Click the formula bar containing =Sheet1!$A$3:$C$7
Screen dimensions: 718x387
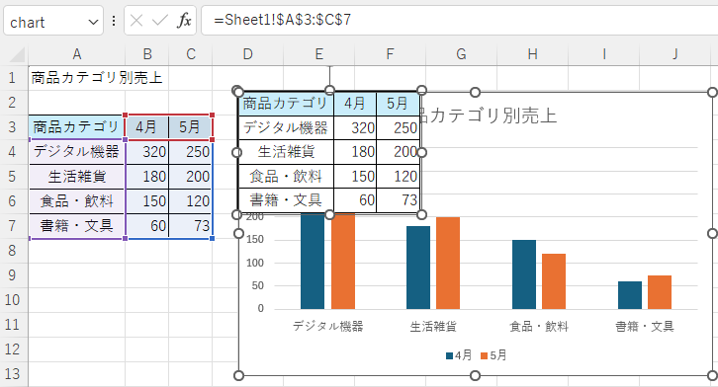(x=459, y=20)
